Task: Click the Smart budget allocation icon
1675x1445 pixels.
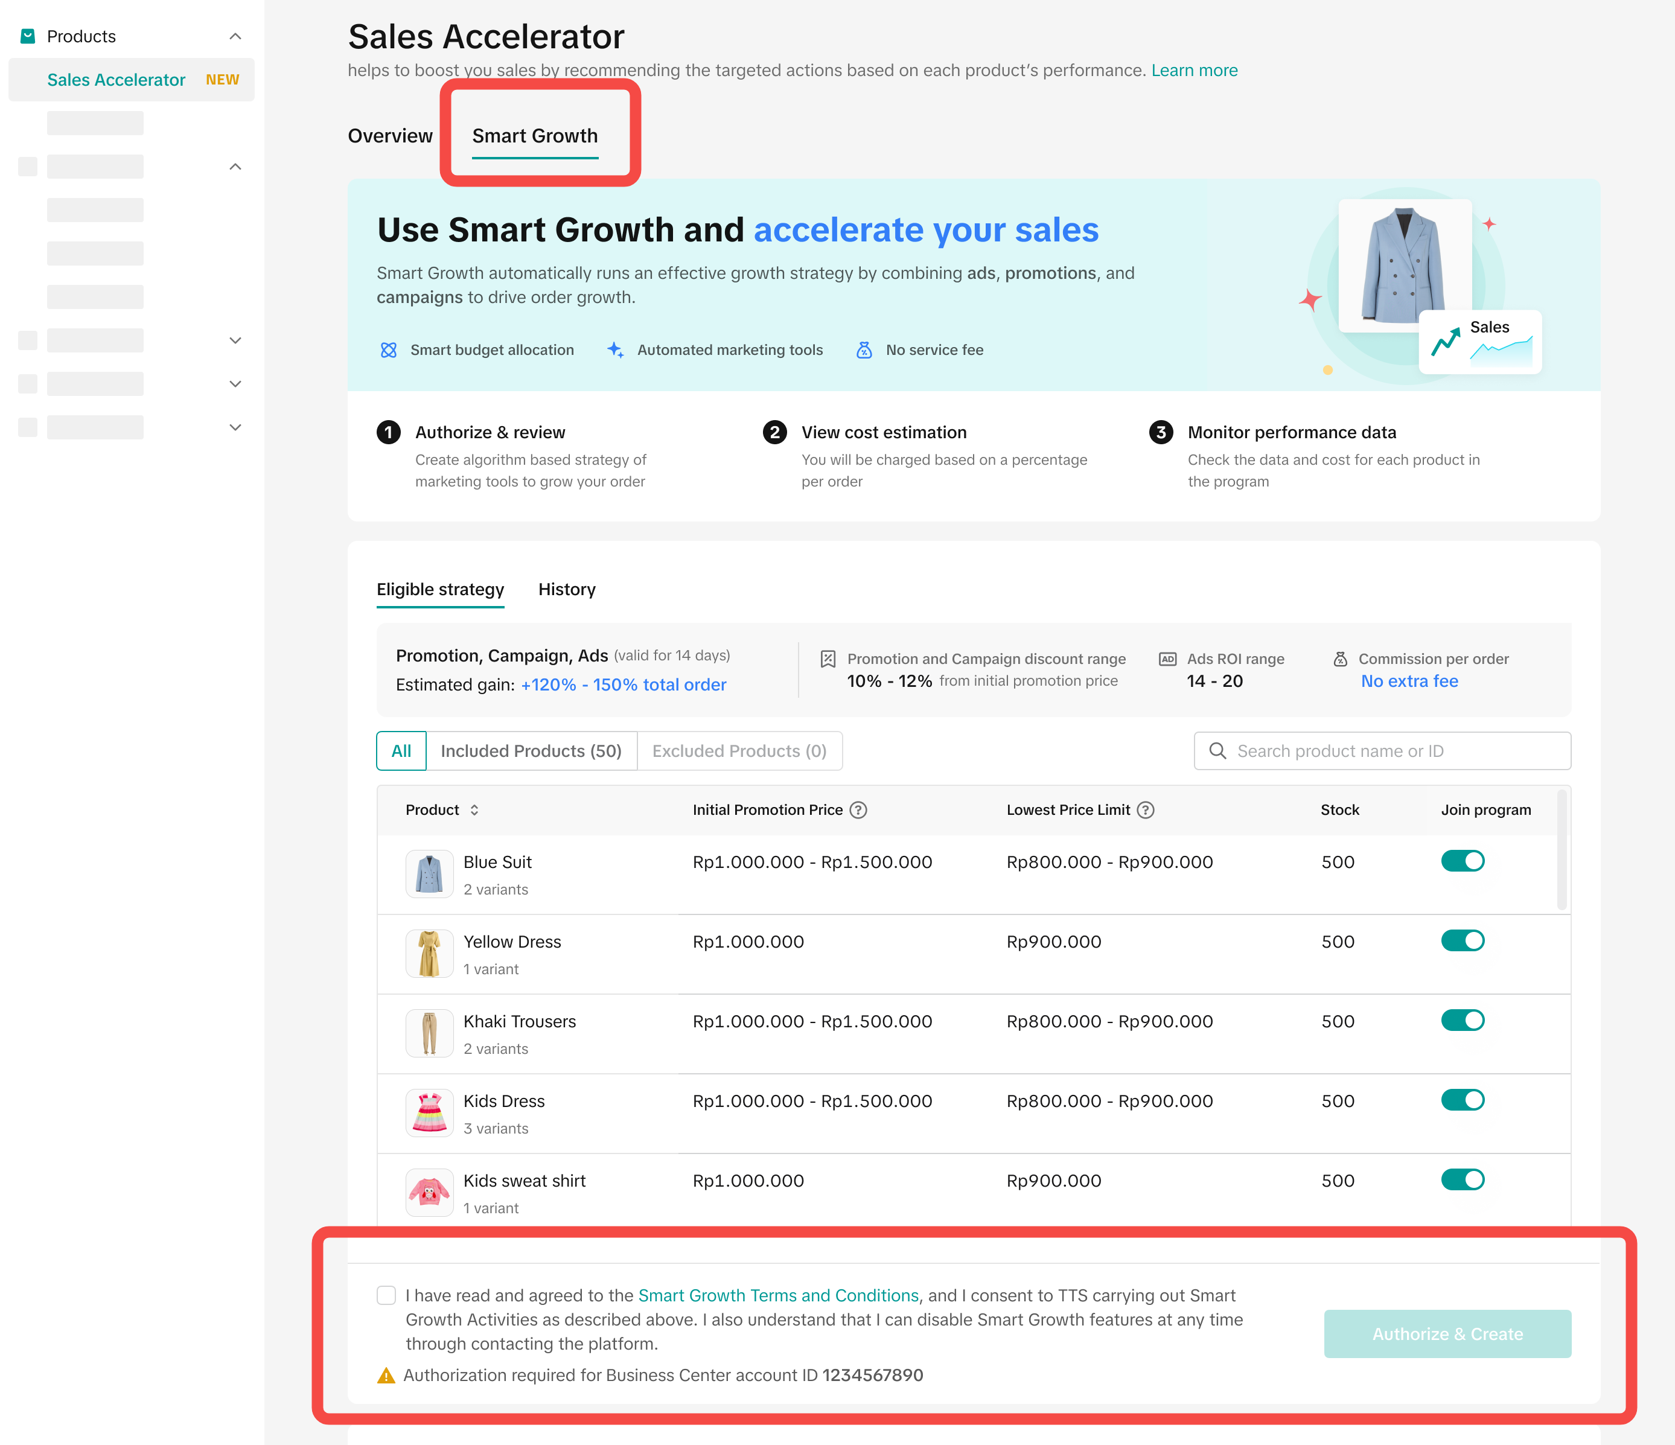Action: pyautogui.click(x=389, y=350)
